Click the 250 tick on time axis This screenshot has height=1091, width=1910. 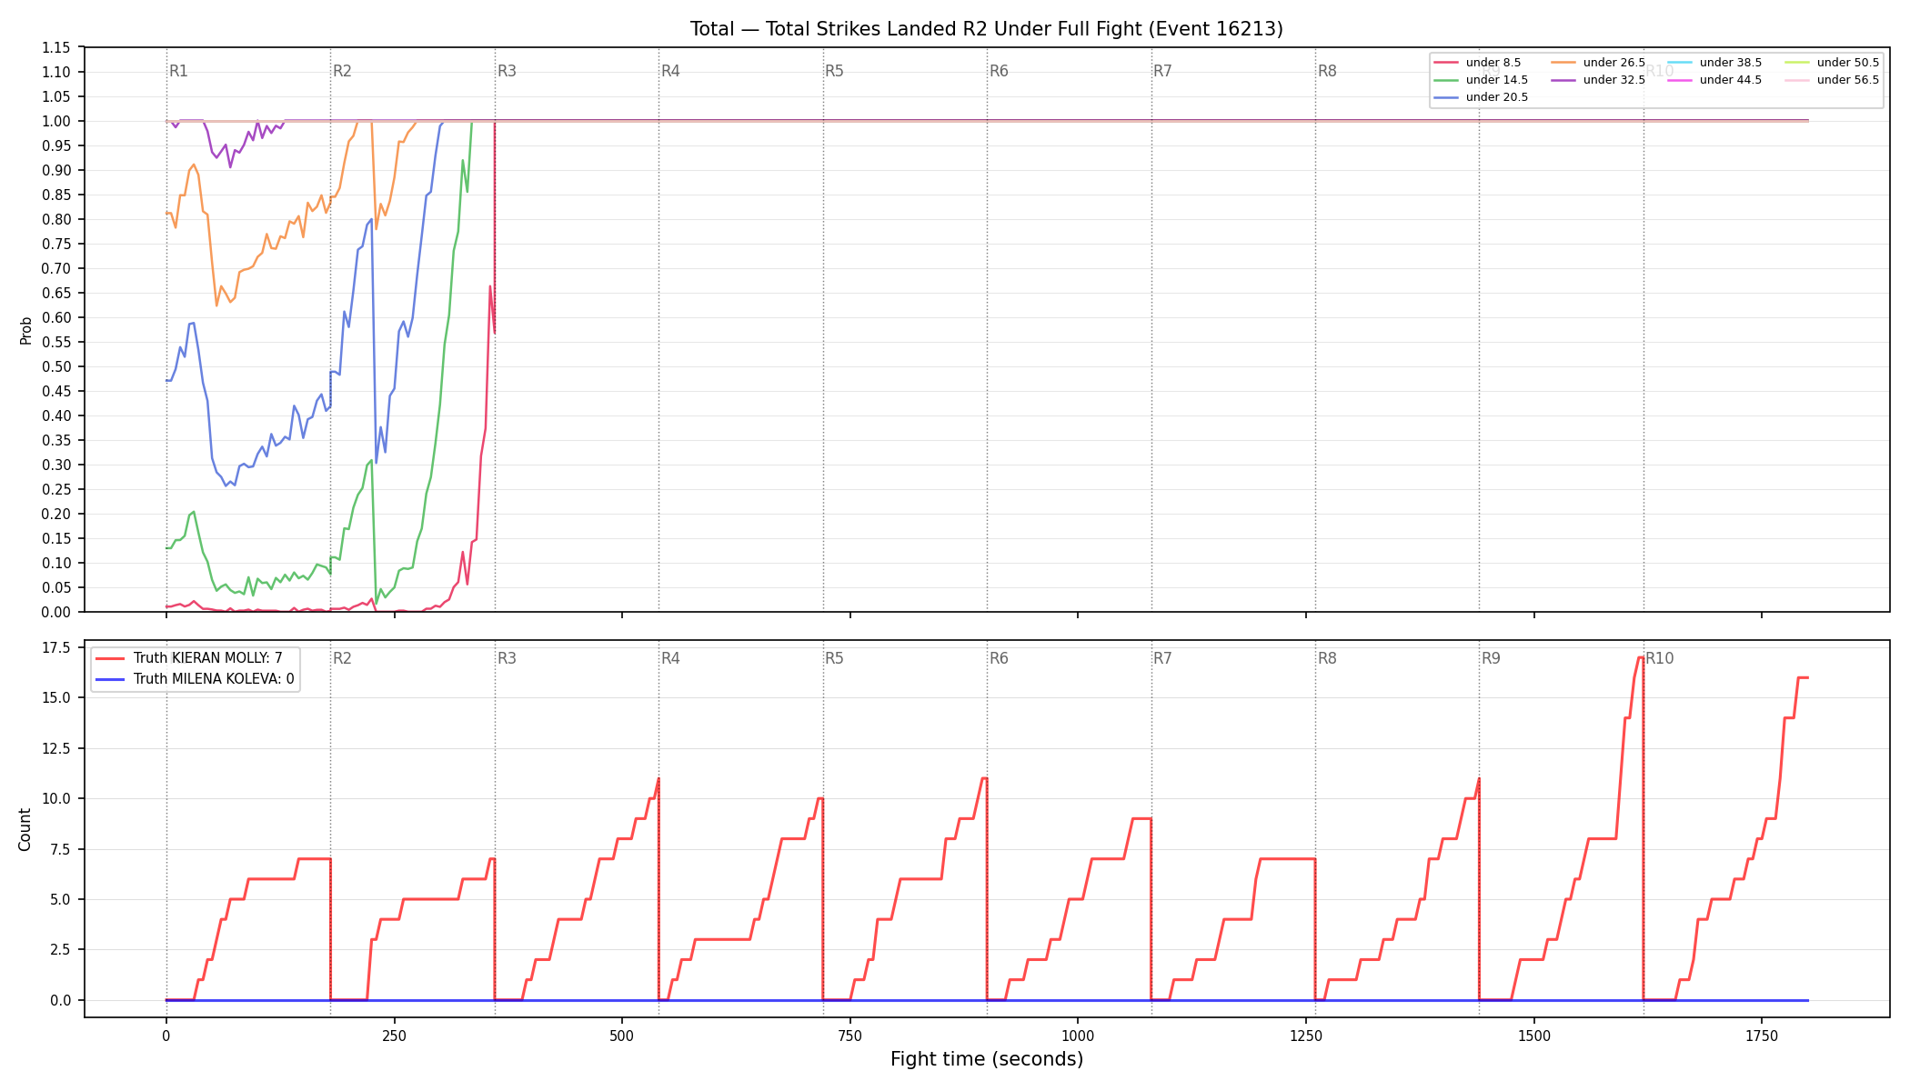tap(394, 1036)
